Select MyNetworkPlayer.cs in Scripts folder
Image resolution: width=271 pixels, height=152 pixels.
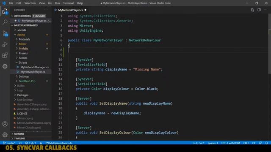(33, 72)
